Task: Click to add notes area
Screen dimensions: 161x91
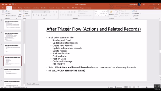Action: pyautogui.click(x=33, y=84)
